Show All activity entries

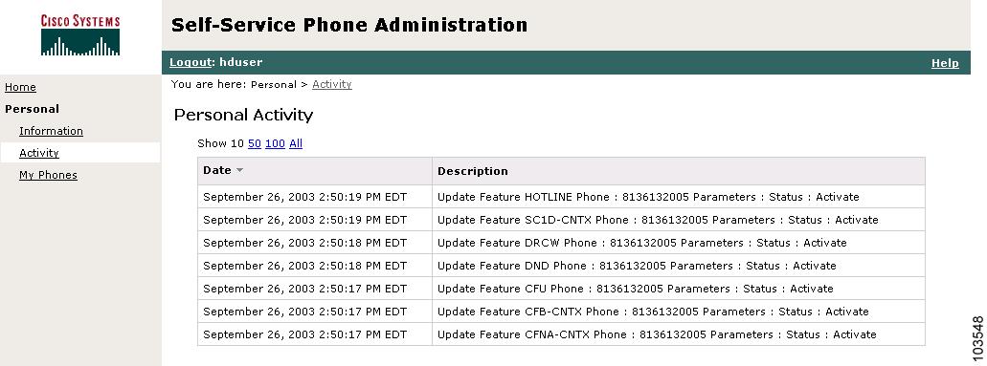pos(296,143)
